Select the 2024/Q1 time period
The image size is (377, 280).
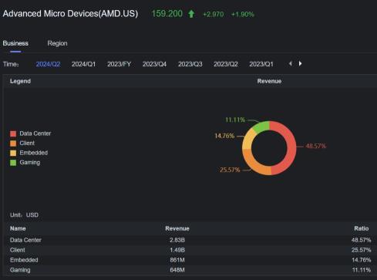click(x=83, y=64)
